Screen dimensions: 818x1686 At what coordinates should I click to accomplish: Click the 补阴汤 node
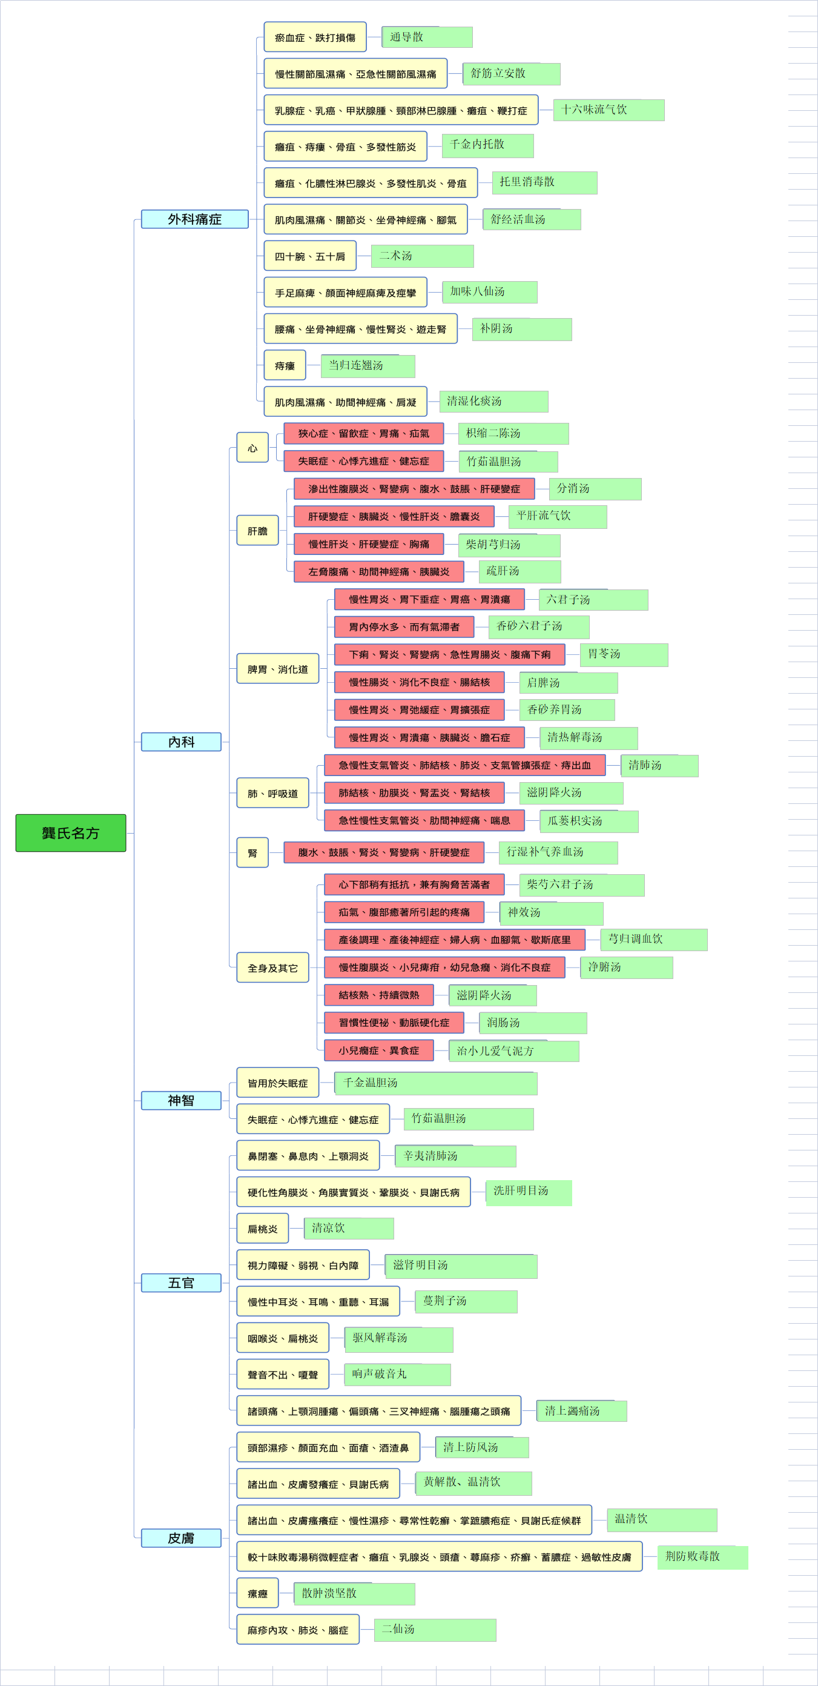tap(522, 329)
